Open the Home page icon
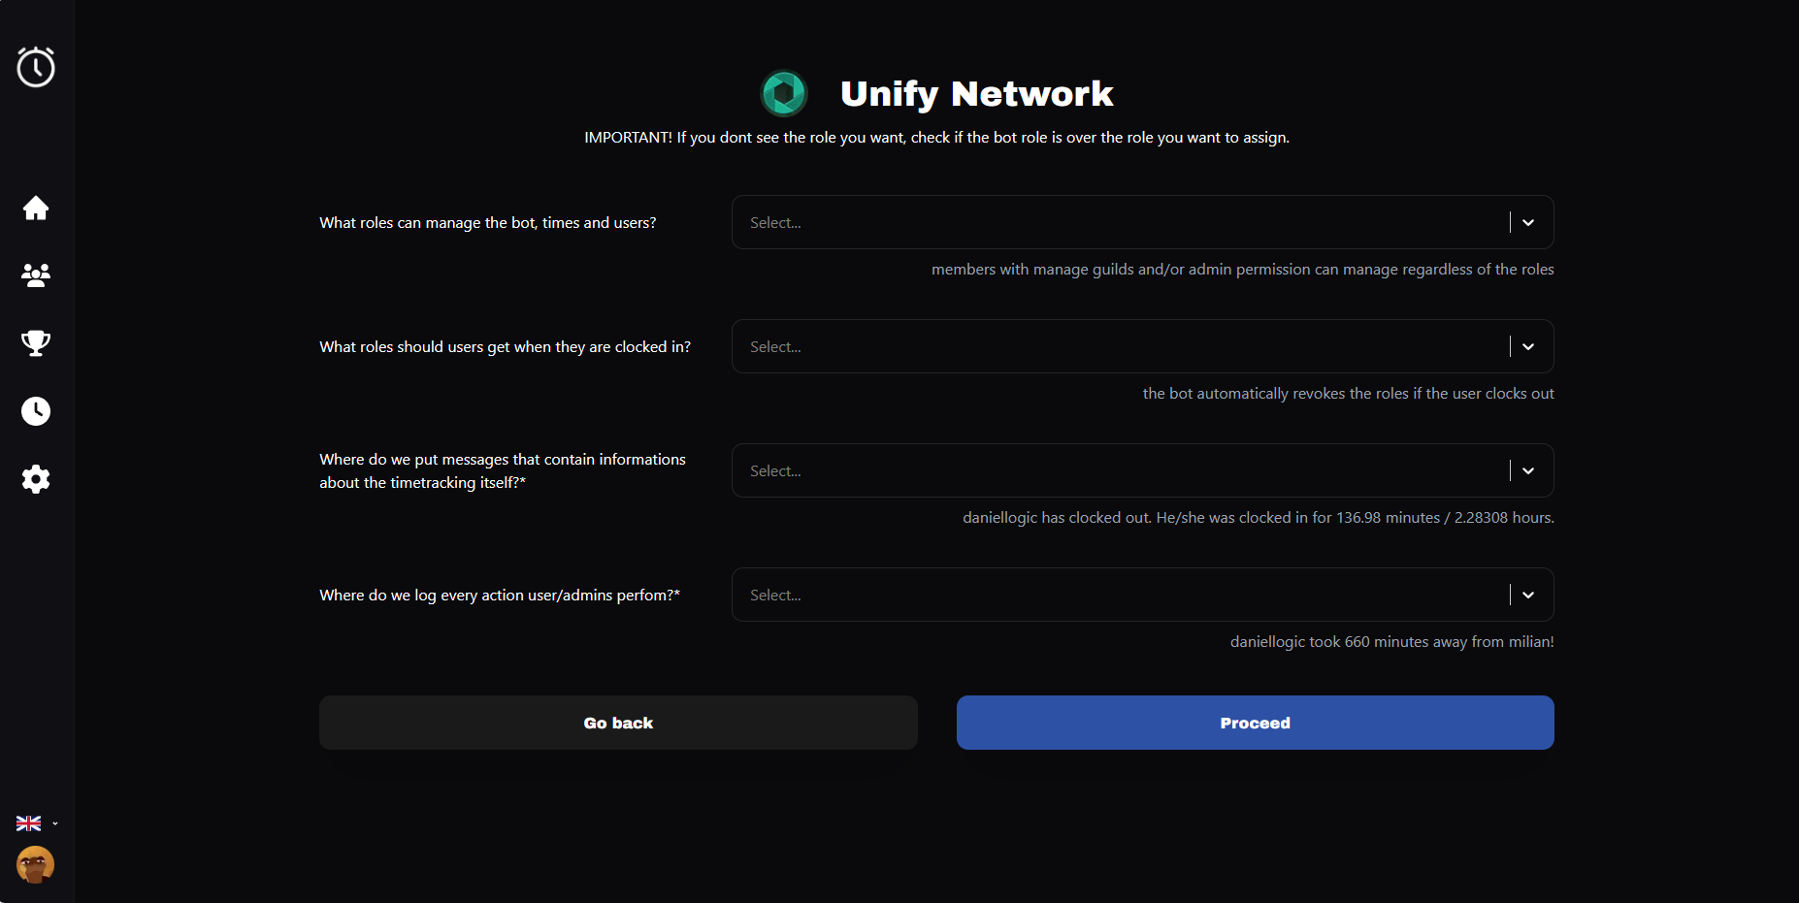 (x=36, y=209)
